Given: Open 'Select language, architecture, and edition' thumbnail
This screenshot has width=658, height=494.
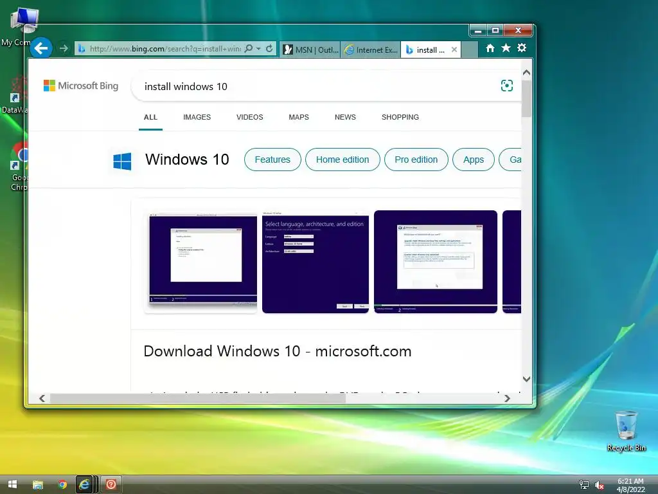Looking at the screenshot, I should [x=316, y=262].
